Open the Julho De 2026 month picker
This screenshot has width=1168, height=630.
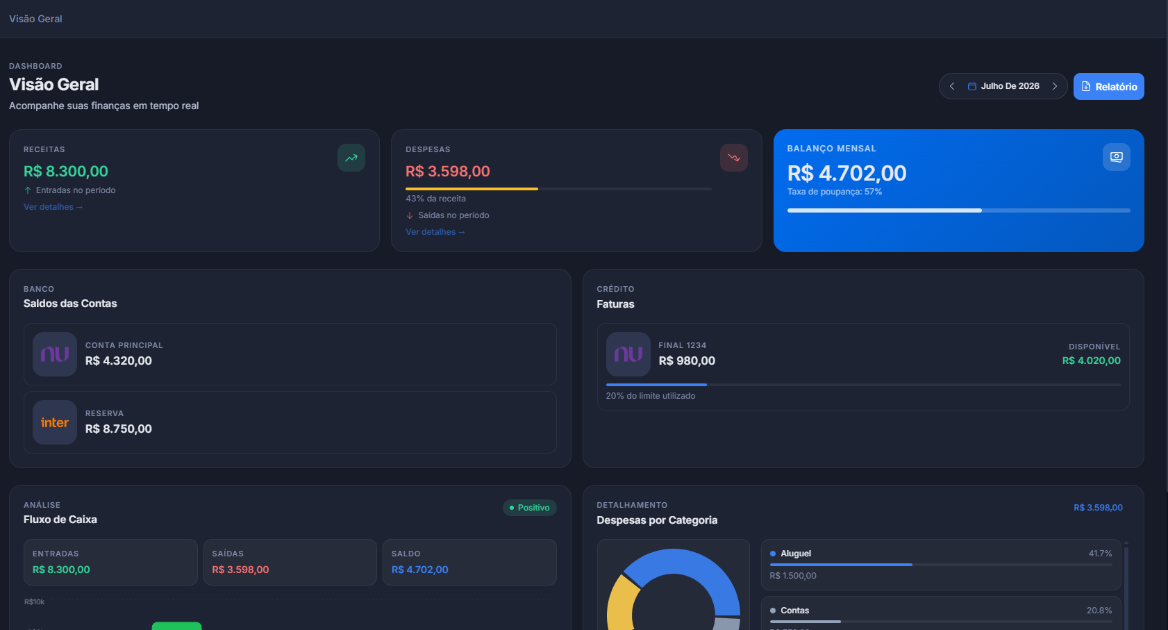pyautogui.click(x=1003, y=86)
